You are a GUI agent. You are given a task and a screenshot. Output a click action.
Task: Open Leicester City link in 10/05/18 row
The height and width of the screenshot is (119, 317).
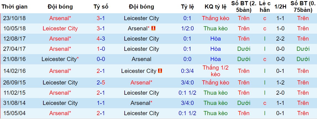[x=60, y=28]
